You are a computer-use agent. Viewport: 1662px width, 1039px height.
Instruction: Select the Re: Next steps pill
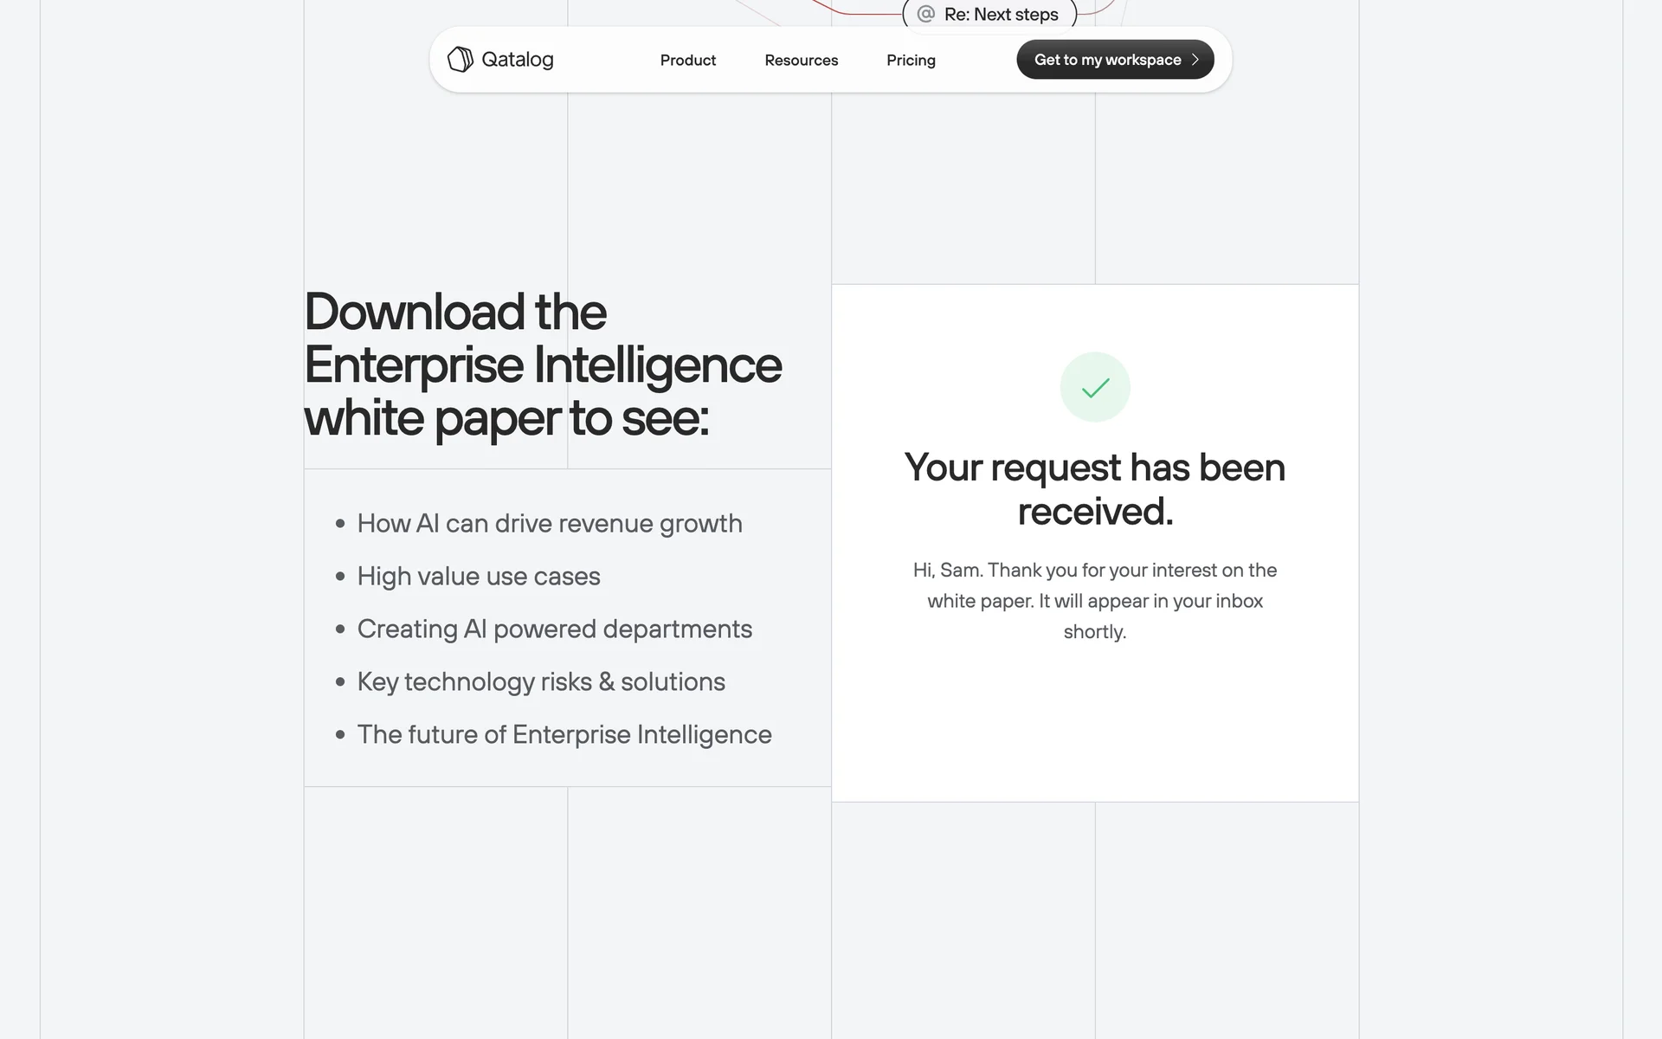1001,15
